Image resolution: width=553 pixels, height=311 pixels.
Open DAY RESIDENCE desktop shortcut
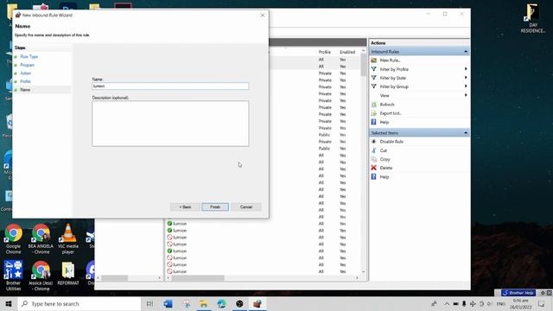[533, 18]
